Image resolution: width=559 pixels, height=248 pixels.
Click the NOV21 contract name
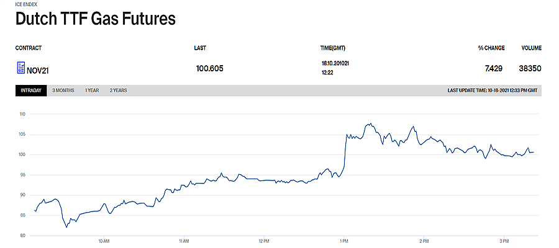coord(38,71)
